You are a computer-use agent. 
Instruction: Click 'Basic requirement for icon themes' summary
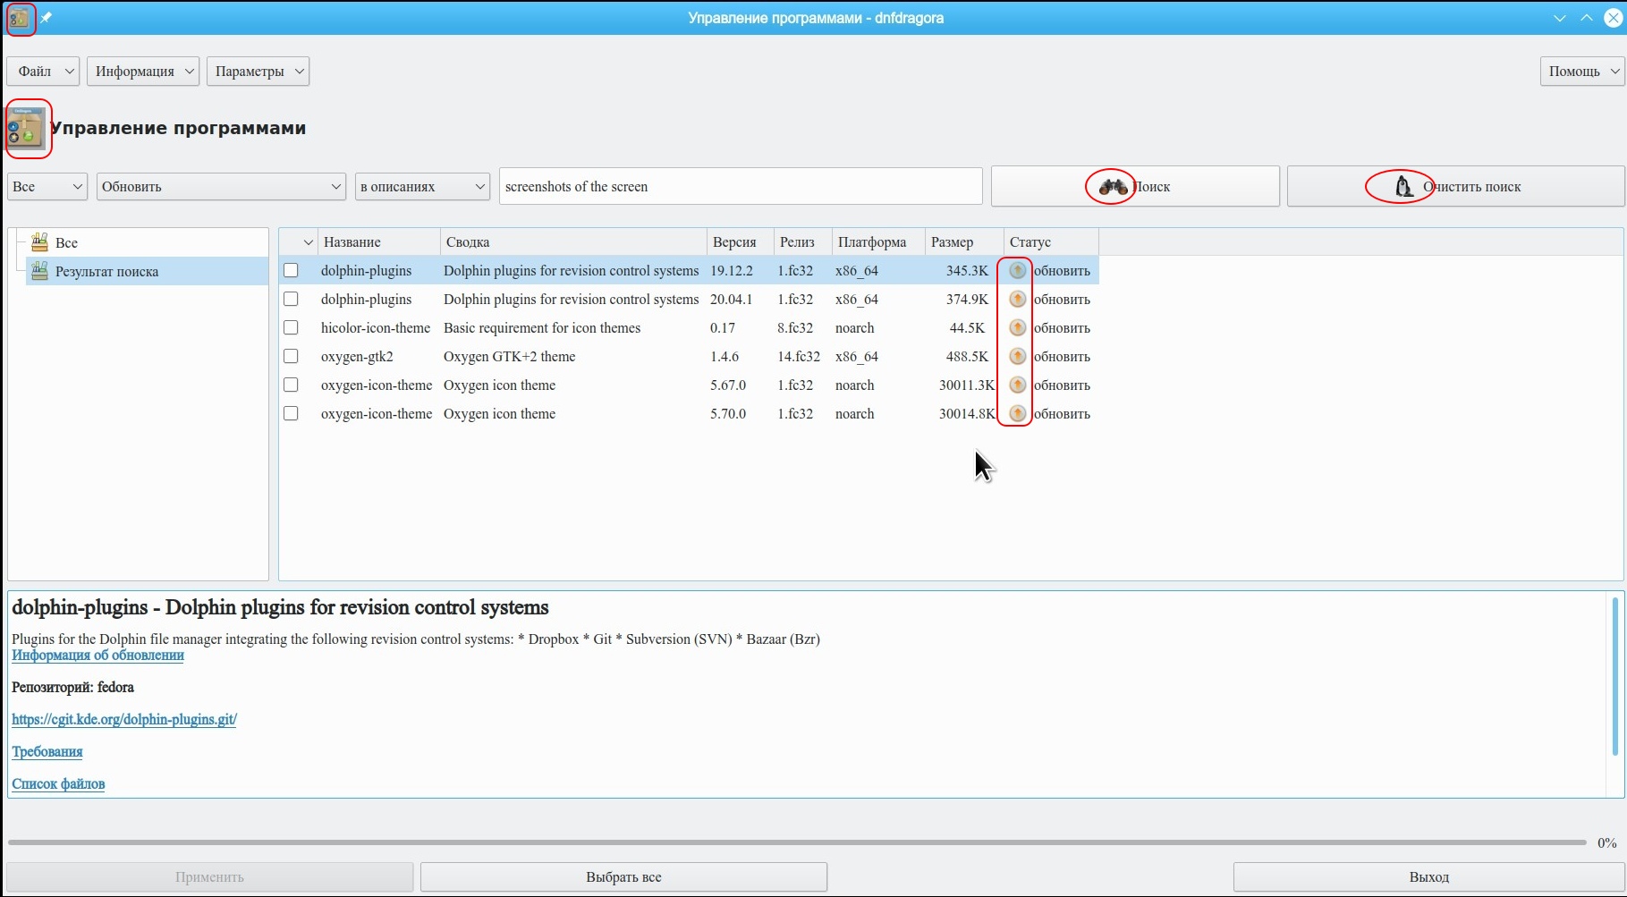(x=542, y=327)
